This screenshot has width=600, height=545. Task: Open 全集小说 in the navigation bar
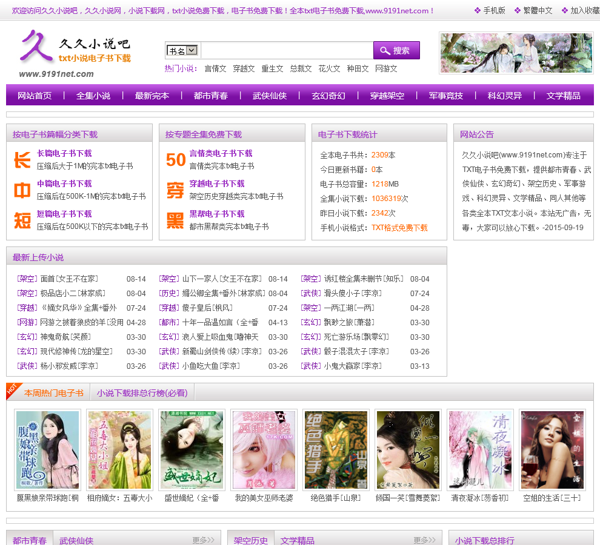pos(93,96)
